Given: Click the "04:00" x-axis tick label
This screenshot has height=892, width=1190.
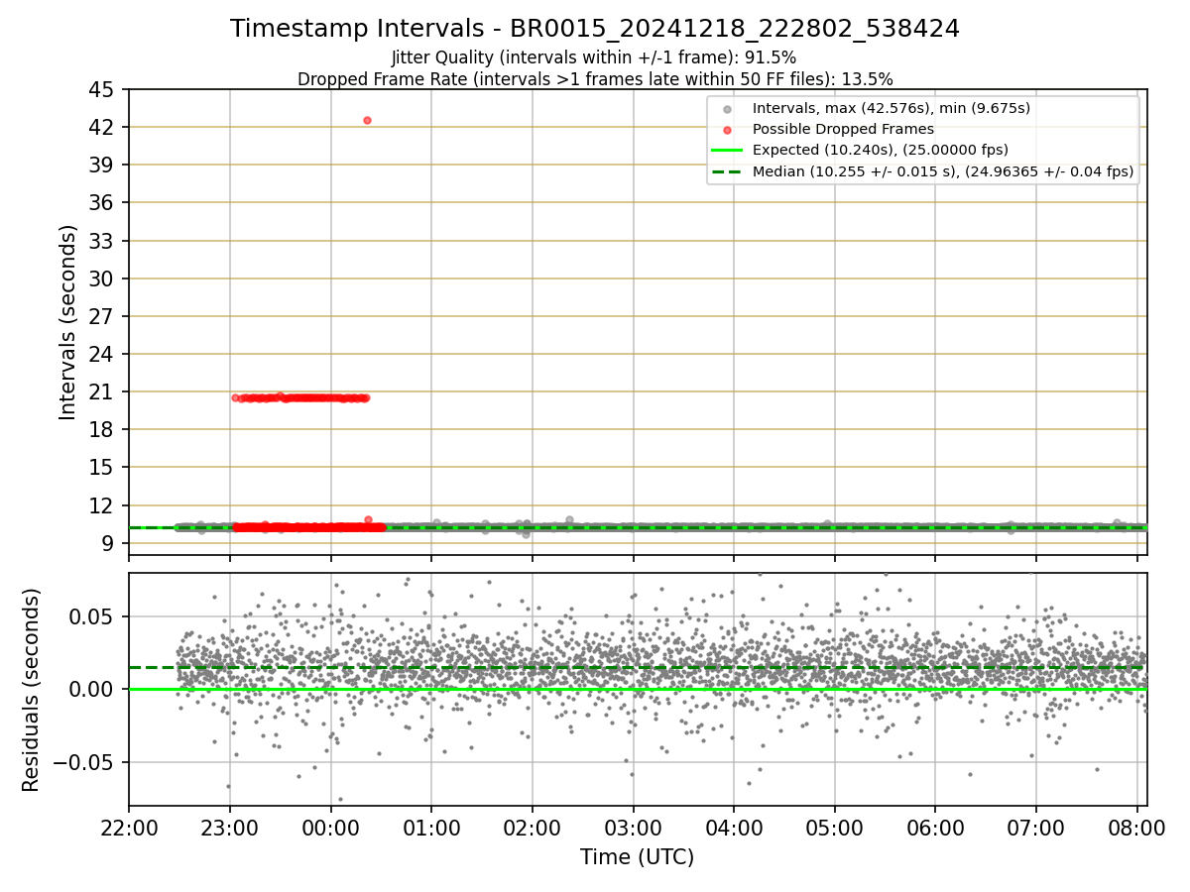Looking at the screenshot, I should point(734,827).
